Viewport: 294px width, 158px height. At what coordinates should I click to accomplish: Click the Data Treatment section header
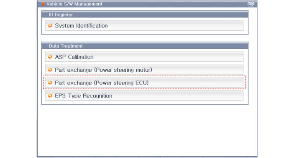(x=145, y=45)
